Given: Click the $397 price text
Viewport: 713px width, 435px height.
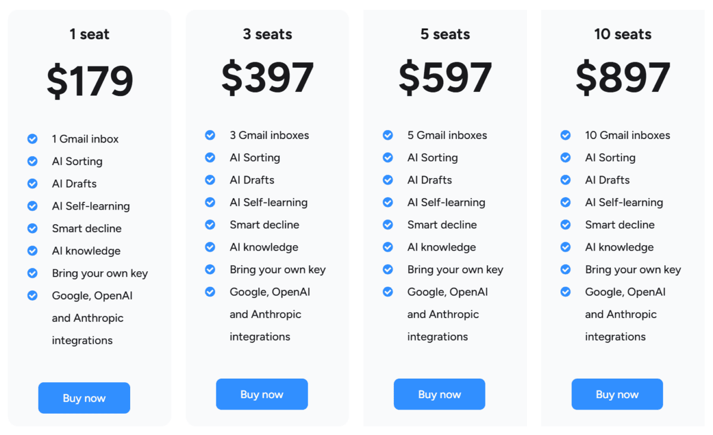Looking at the screenshot, I should tap(267, 78).
